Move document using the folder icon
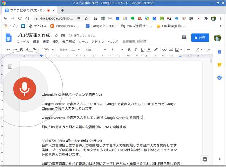Image resolution: width=226 pixels, height=167 pixels. [x=63, y=35]
